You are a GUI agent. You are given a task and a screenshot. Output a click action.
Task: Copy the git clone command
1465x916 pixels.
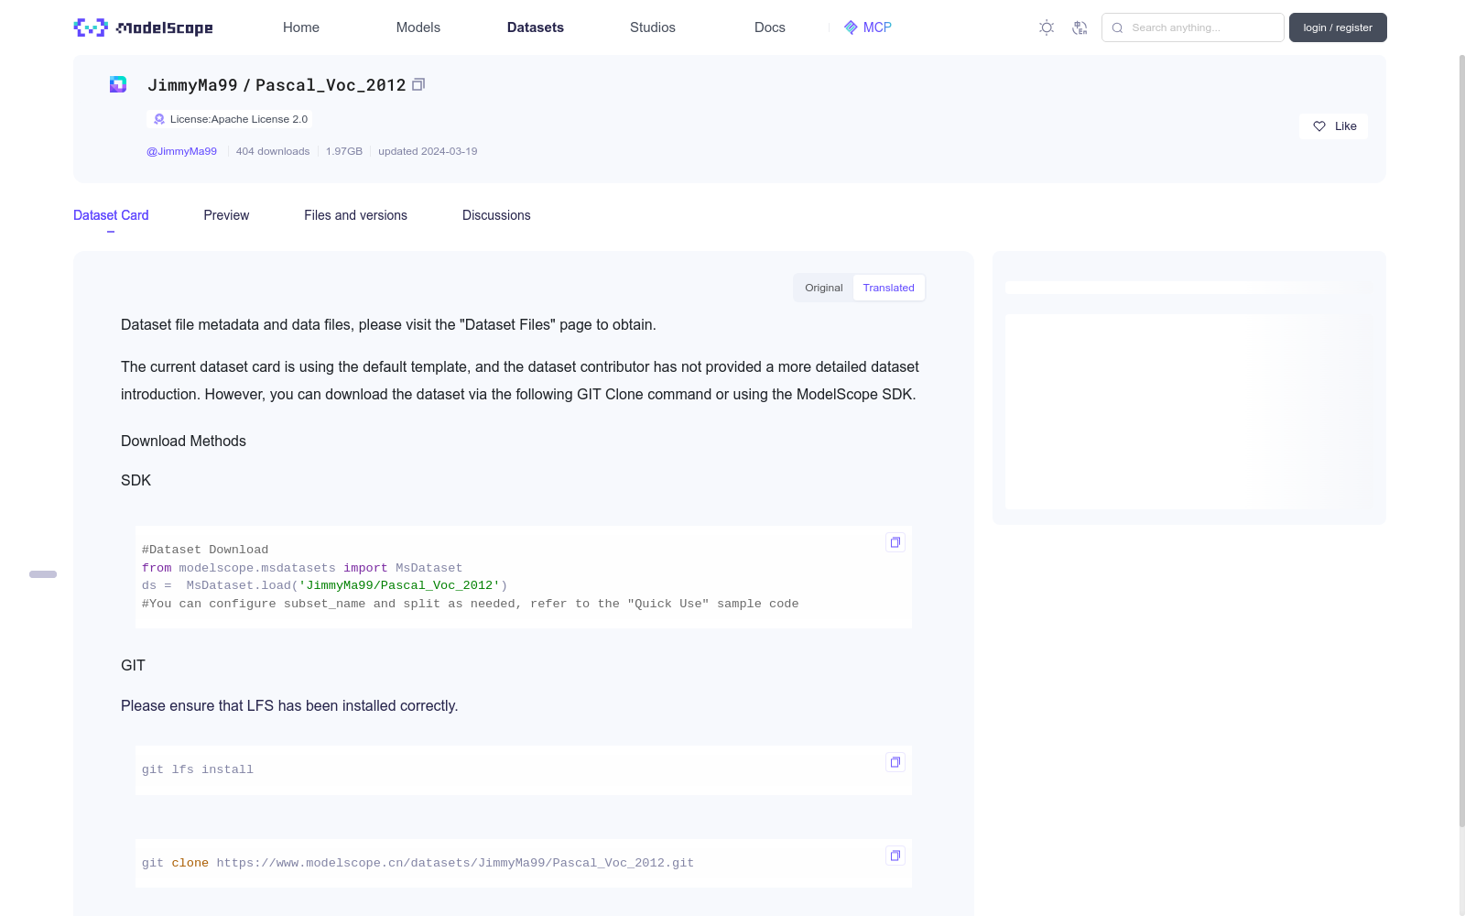click(x=895, y=856)
